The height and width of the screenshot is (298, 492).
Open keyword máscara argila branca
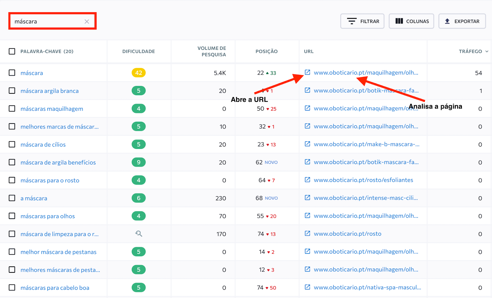(50, 91)
